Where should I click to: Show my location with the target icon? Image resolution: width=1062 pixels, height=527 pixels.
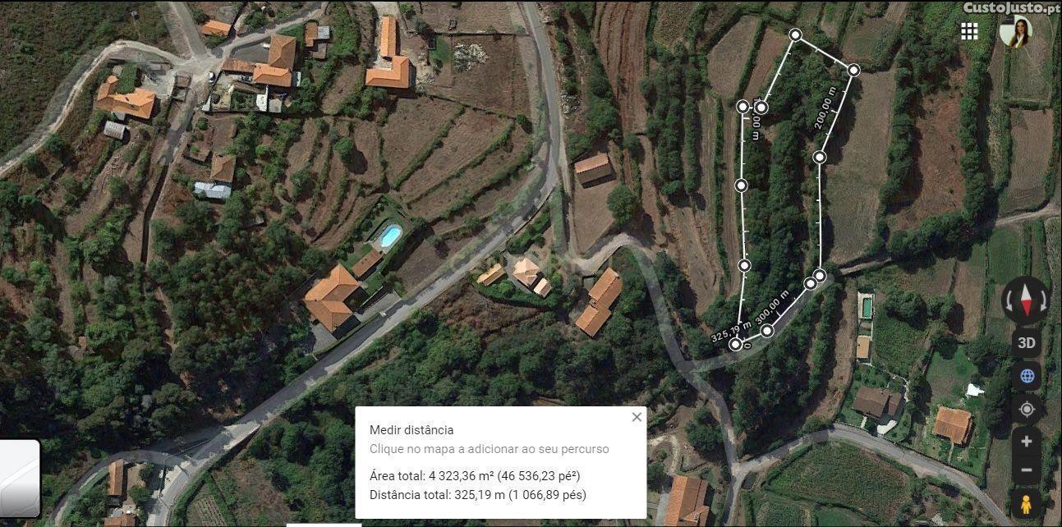1027,409
